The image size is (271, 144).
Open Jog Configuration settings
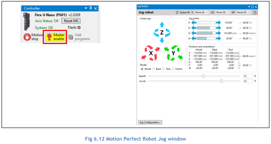point(150,122)
